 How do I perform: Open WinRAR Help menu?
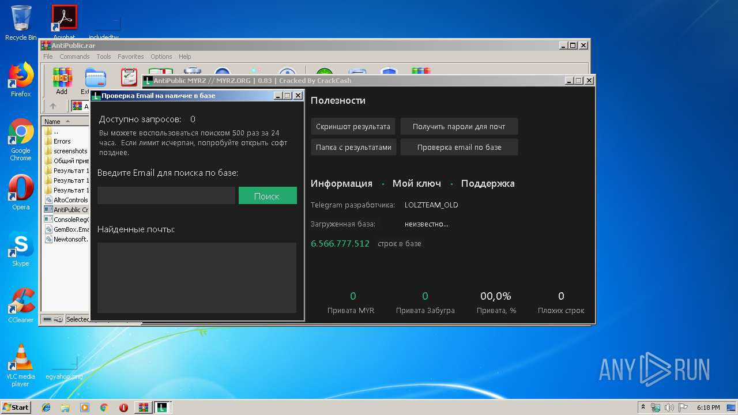(x=184, y=56)
